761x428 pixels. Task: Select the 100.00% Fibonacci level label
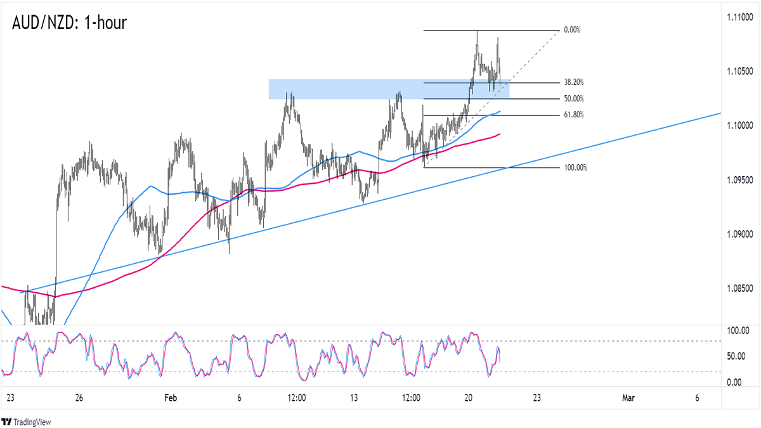(575, 167)
